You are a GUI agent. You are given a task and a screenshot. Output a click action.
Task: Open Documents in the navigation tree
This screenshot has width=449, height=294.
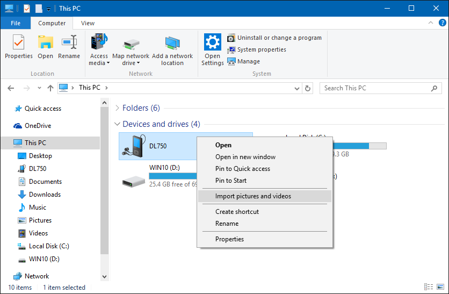(x=40, y=181)
